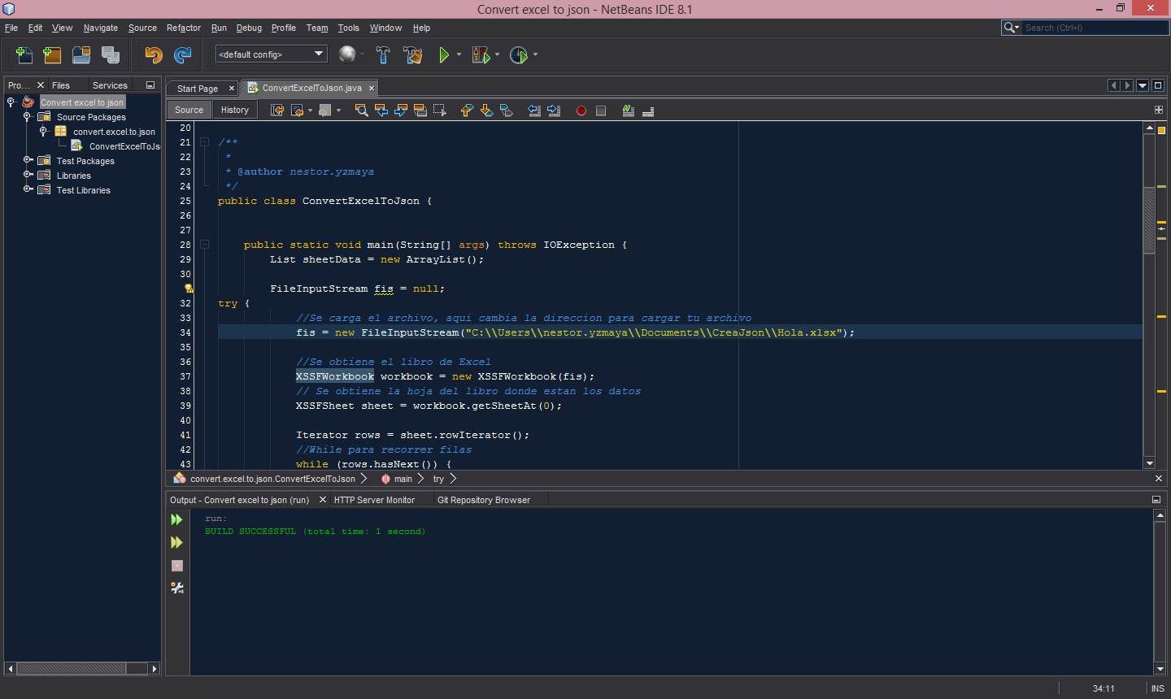Switch editor to History view
Image resolution: width=1171 pixels, height=699 pixels.
(x=235, y=110)
